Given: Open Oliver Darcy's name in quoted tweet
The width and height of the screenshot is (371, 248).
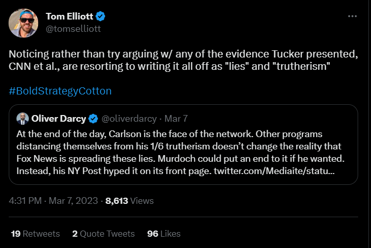Looking at the screenshot, I should point(59,119).
